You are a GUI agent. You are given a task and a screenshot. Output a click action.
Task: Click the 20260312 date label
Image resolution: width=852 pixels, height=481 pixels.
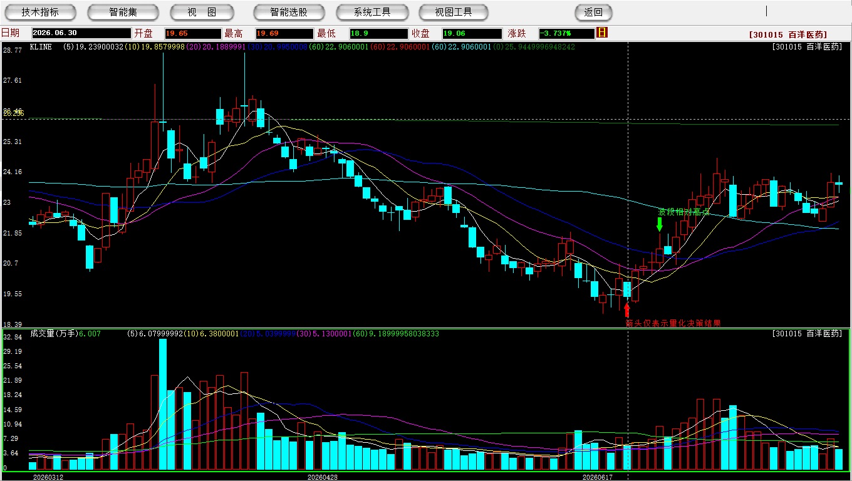(48, 477)
